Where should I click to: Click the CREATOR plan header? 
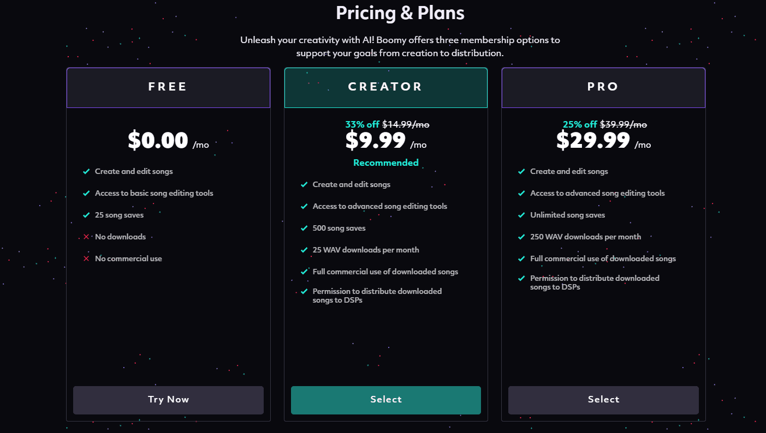[385, 87]
